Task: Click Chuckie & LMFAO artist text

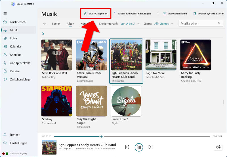Action: 191,81
